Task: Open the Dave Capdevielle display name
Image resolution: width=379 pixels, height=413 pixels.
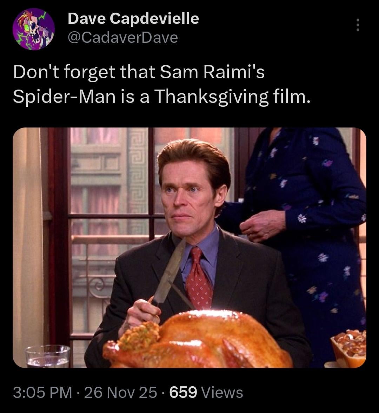Action: pos(133,18)
